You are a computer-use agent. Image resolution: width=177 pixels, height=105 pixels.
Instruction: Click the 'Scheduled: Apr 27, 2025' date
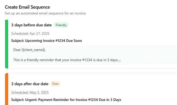pyautogui.click(x=30, y=33)
